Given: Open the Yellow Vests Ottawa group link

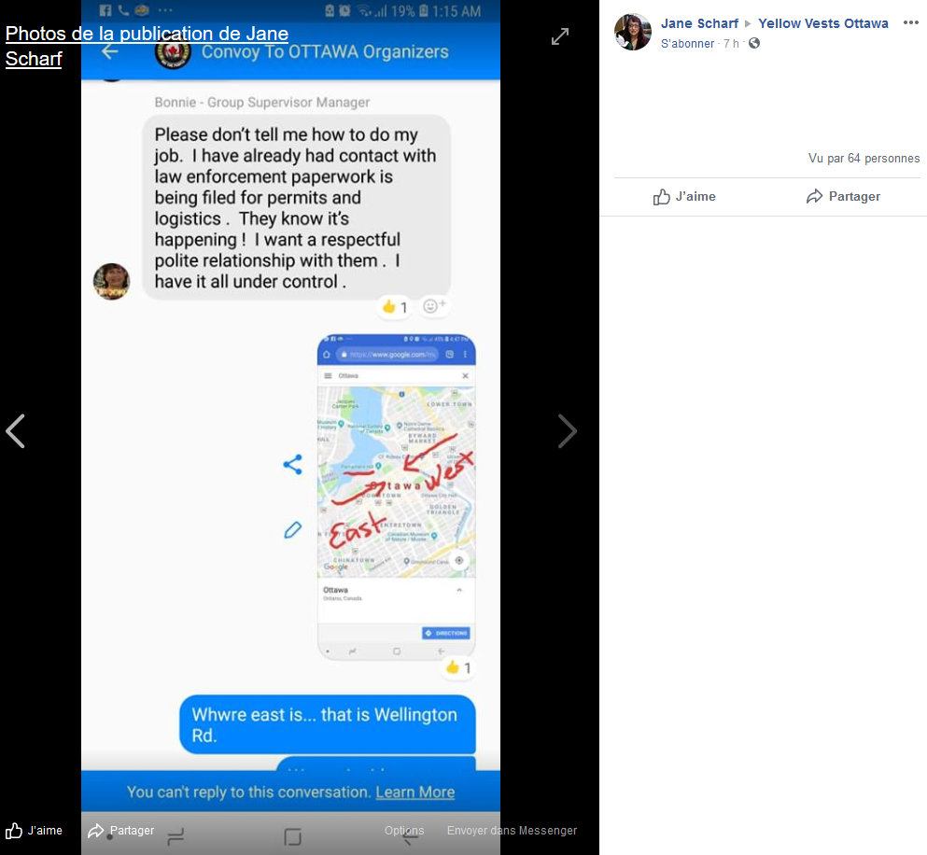Looking at the screenshot, I should [x=823, y=23].
